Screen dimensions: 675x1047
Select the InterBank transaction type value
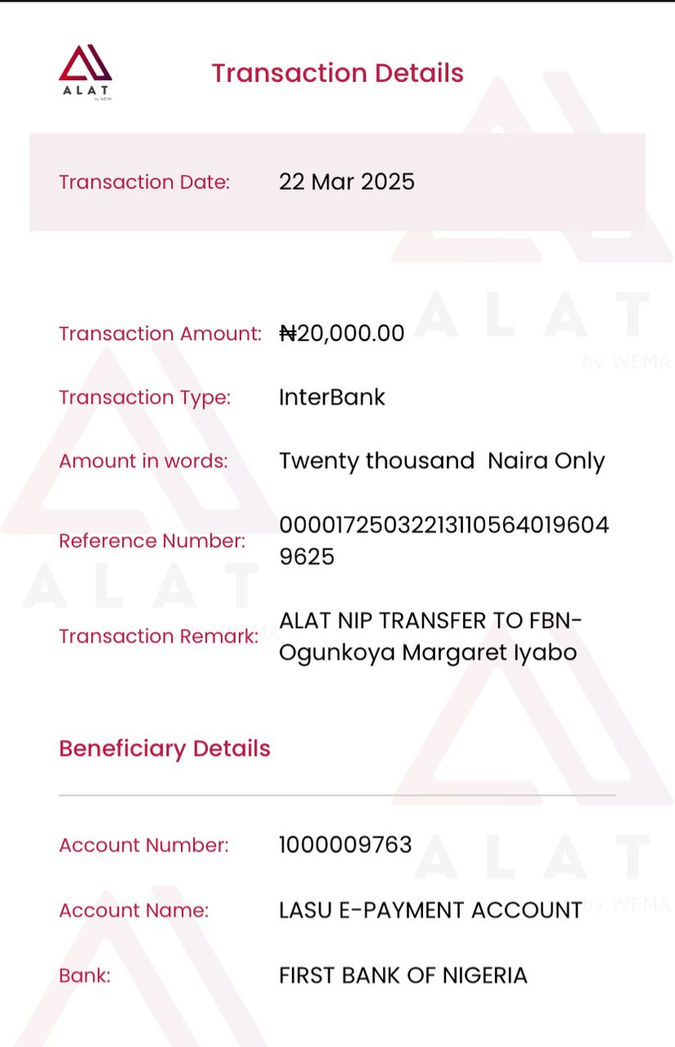[332, 398]
